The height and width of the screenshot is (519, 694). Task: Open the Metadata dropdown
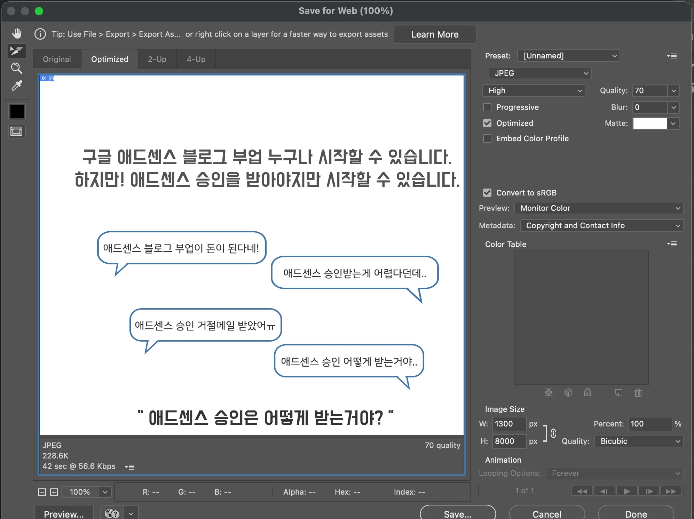pyautogui.click(x=601, y=225)
